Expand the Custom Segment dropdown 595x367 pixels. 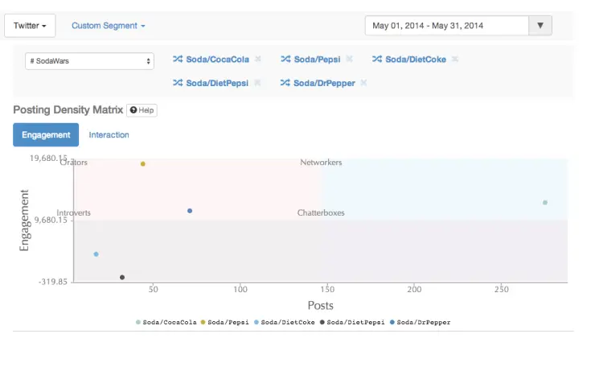108,26
